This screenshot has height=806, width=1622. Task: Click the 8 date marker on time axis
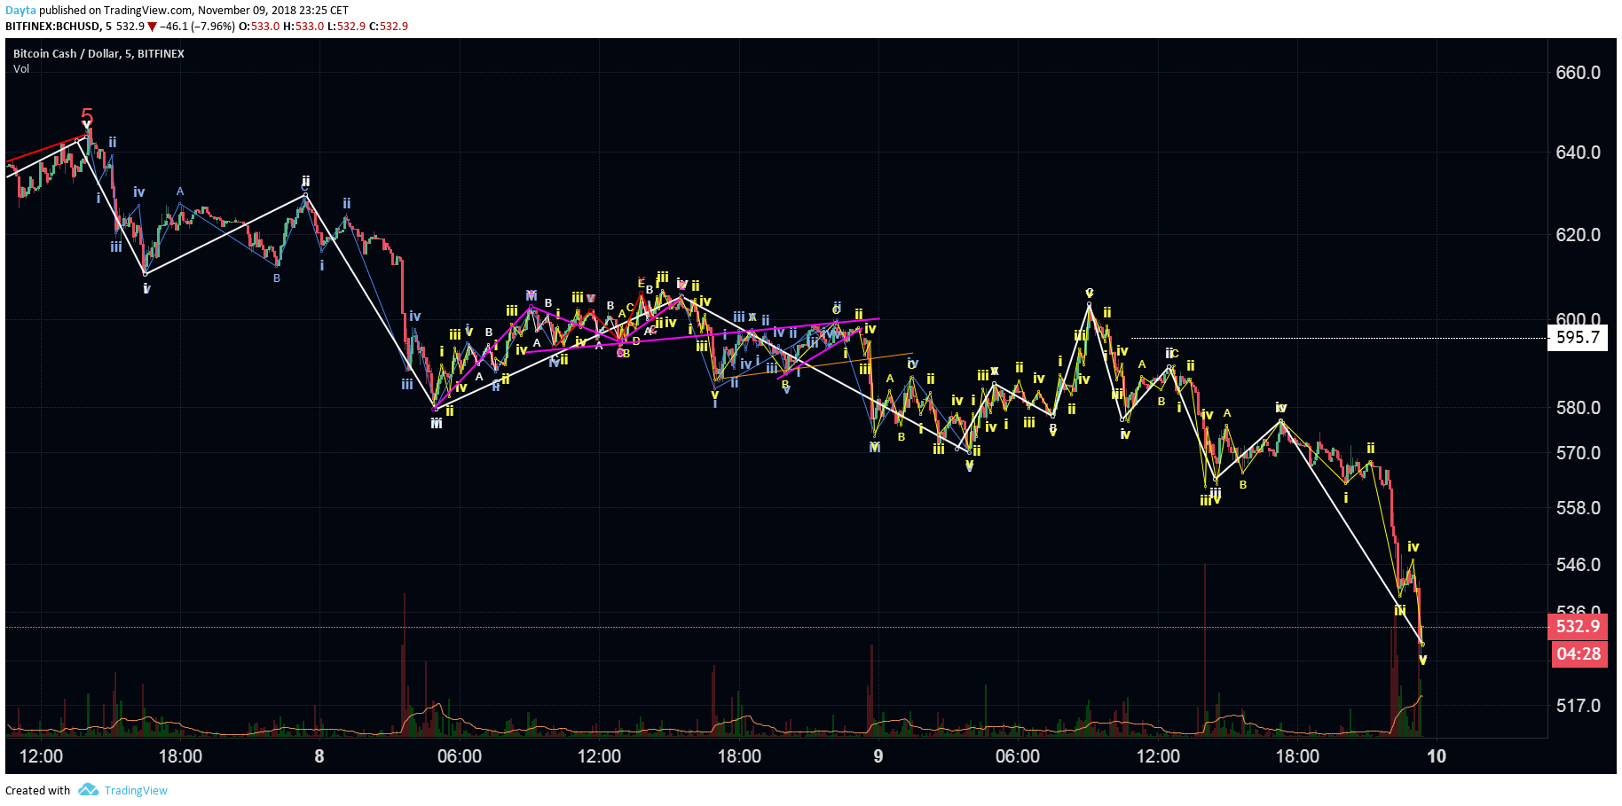click(x=319, y=756)
